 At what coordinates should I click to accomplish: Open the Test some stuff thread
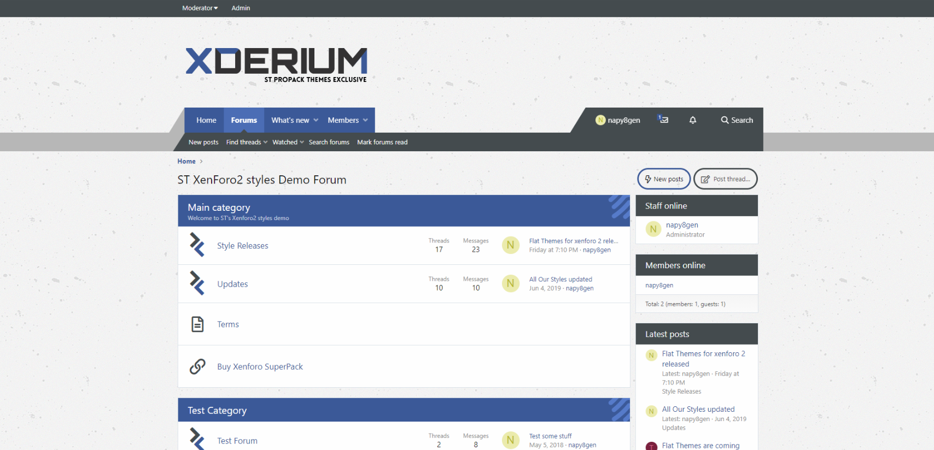tap(550, 436)
